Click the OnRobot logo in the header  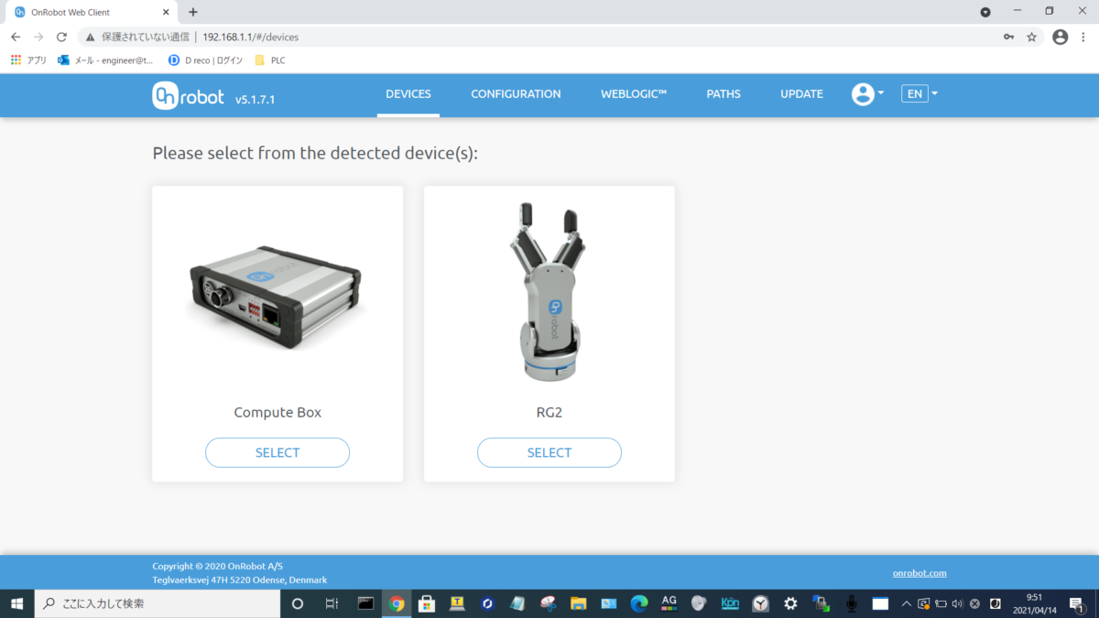pyautogui.click(x=188, y=95)
